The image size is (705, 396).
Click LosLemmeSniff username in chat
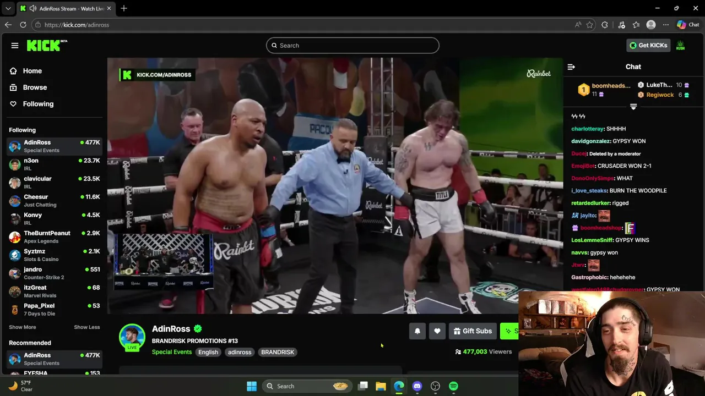coord(592,240)
